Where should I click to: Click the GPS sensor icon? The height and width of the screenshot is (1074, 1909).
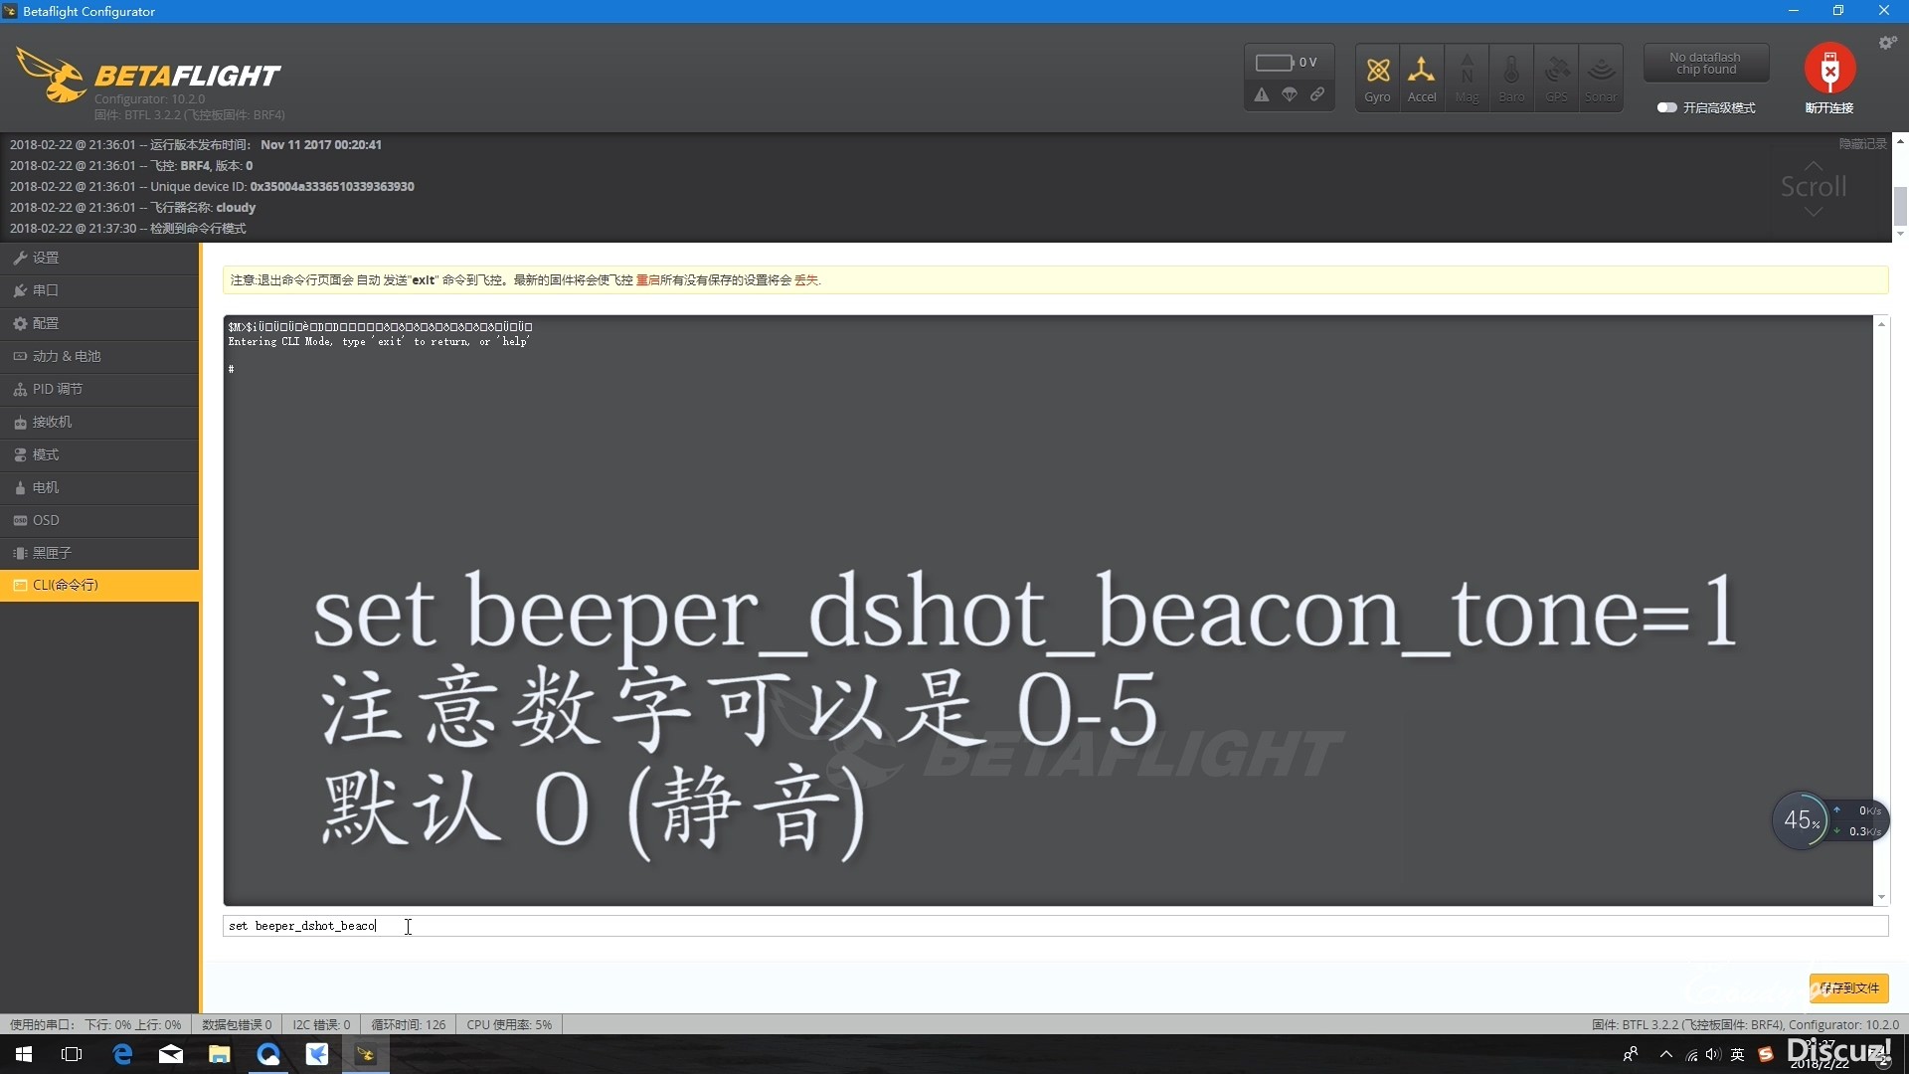coord(1556,78)
